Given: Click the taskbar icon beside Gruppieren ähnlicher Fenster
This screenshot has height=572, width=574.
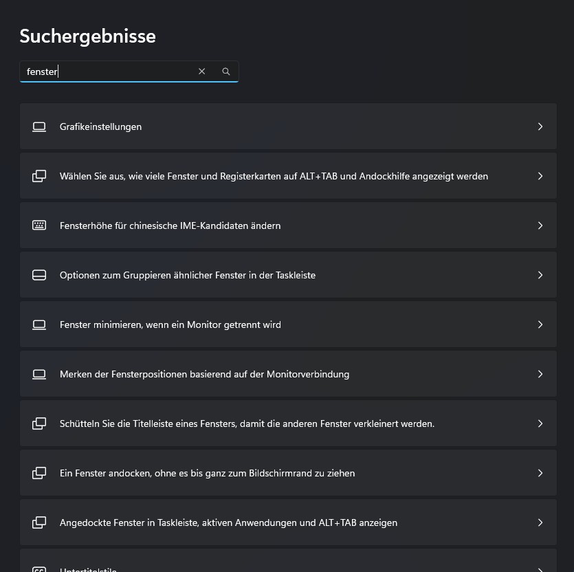Looking at the screenshot, I should click(x=39, y=275).
